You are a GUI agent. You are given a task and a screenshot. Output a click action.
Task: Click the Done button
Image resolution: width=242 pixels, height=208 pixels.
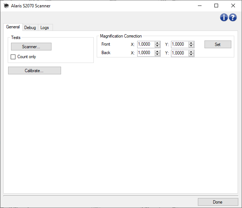tap(218, 202)
